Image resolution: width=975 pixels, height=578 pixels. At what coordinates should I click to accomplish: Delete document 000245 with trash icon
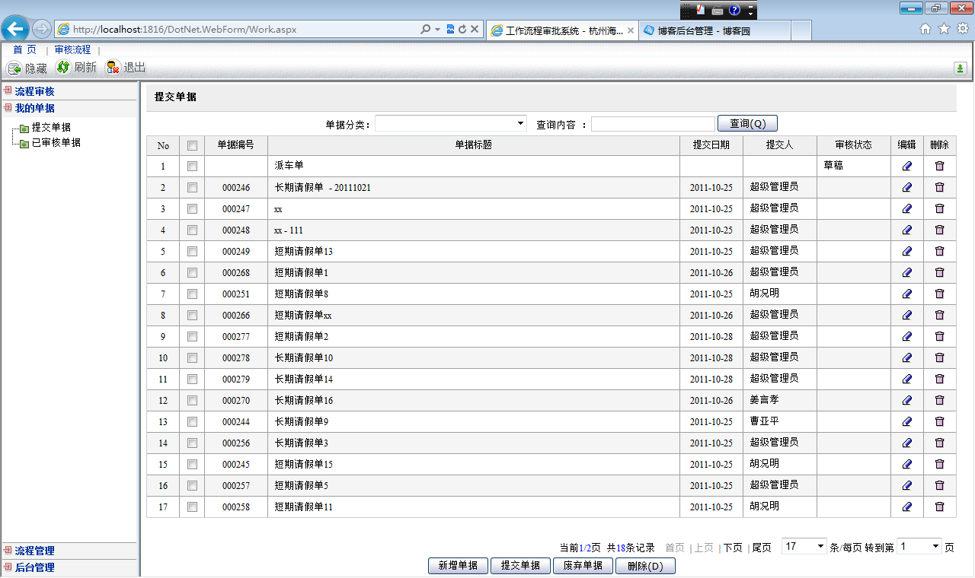939,464
